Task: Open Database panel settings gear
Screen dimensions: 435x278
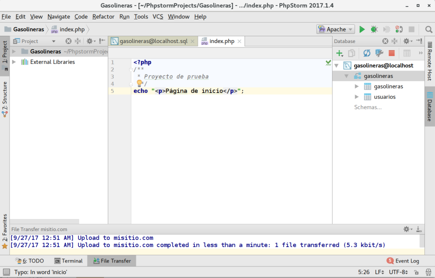Action: [x=407, y=41]
